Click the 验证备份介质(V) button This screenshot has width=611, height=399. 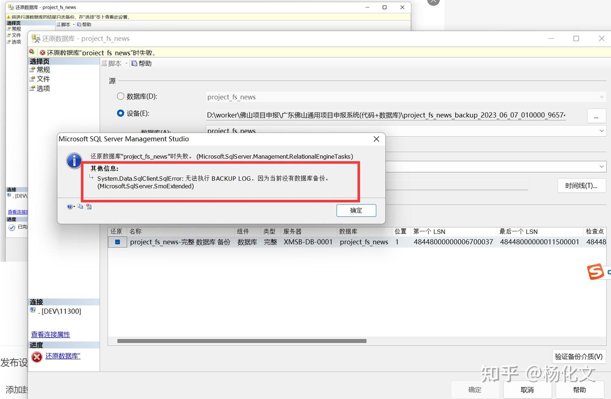pos(578,356)
